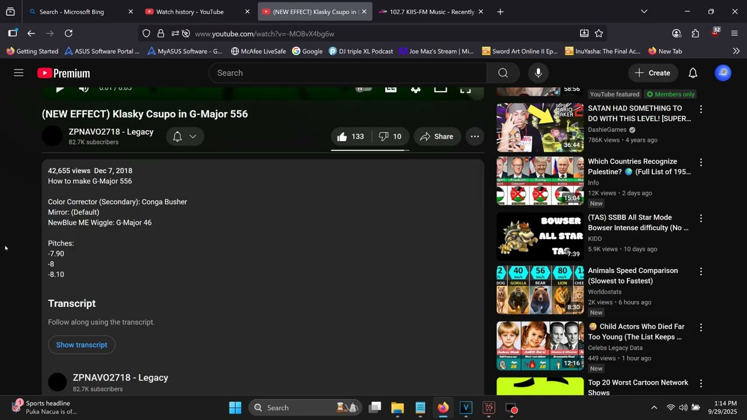Viewport: 747px width, 420px height.
Task: Open the ZPNAVO2718 channel avatar beside title
Action: click(52, 136)
